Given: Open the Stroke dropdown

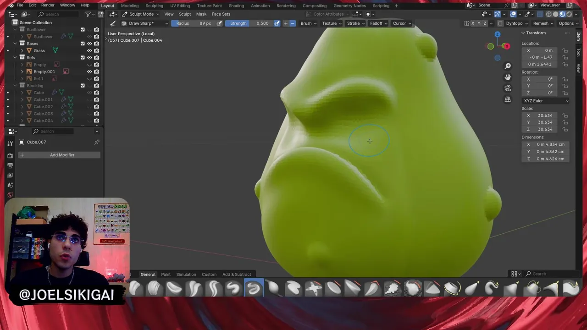Looking at the screenshot, I should [356, 23].
